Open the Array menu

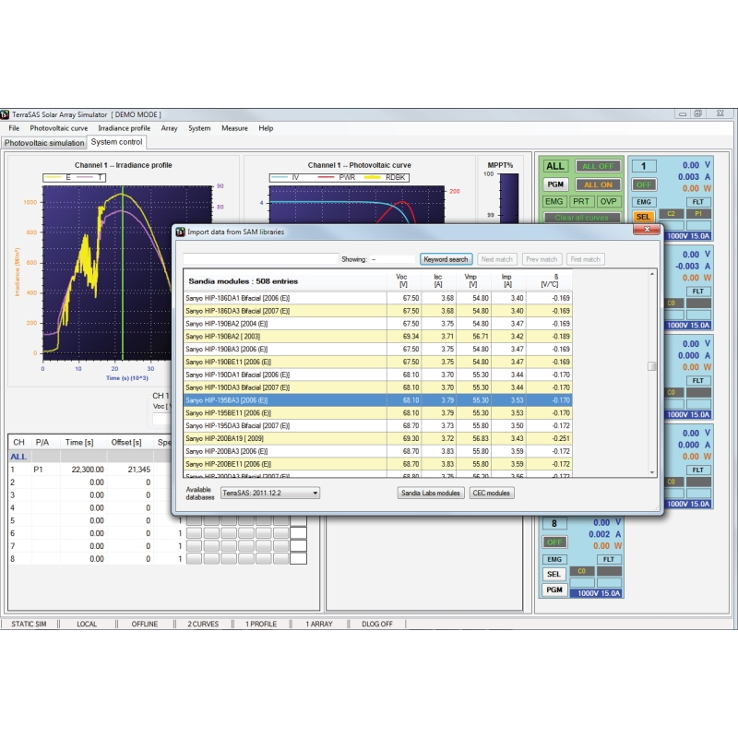pyautogui.click(x=169, y=128)
